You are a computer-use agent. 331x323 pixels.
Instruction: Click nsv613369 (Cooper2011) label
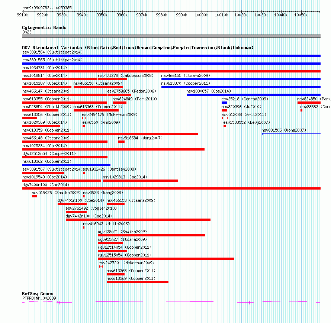tap(131, 278)
